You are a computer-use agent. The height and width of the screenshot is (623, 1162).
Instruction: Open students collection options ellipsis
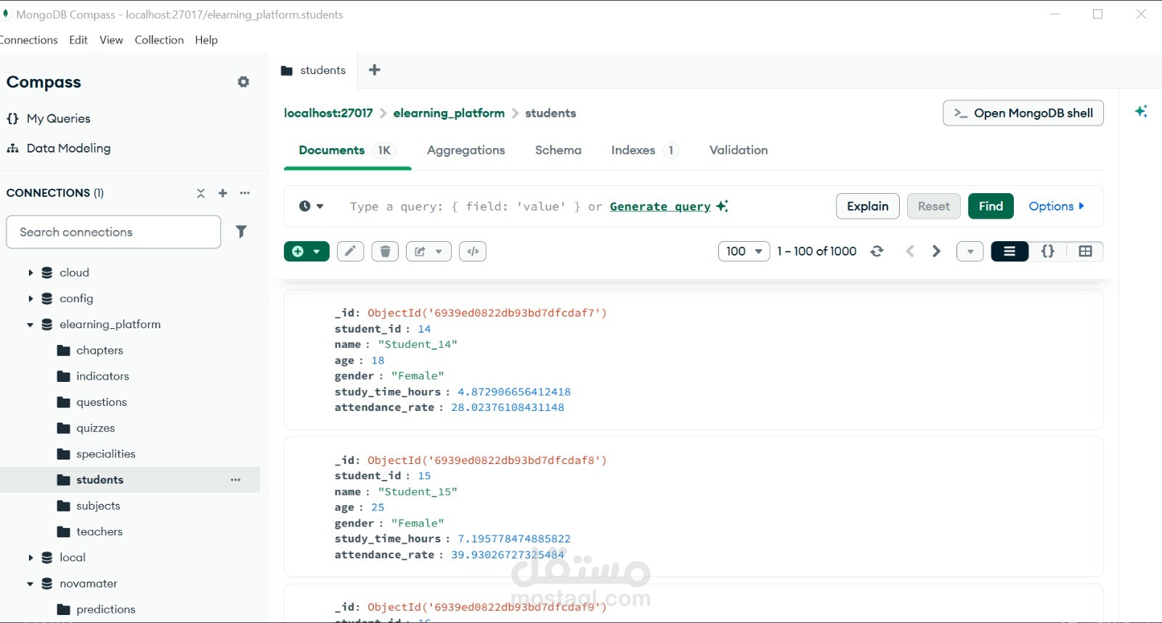point(235,480)
